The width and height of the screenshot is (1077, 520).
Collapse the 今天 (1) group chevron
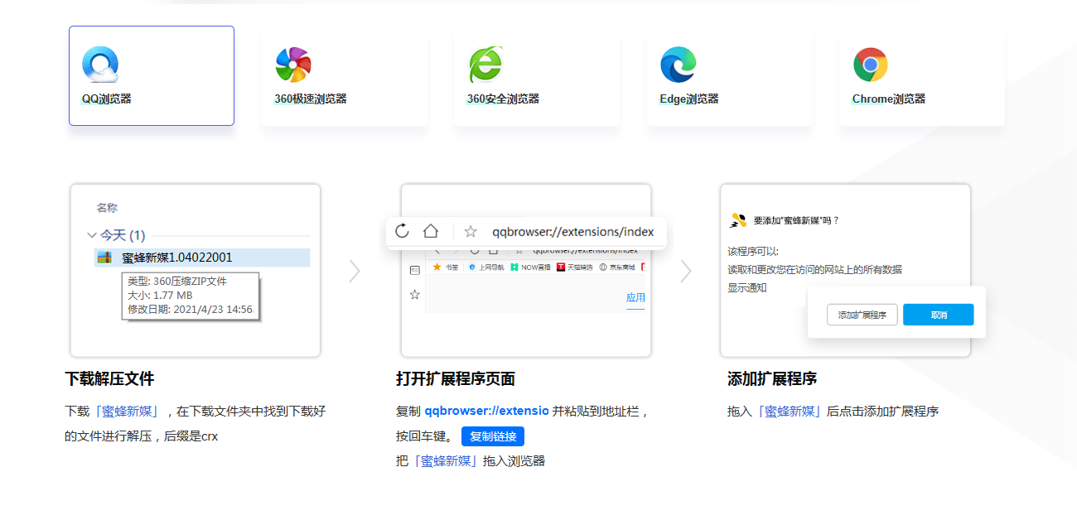point(92,235)
